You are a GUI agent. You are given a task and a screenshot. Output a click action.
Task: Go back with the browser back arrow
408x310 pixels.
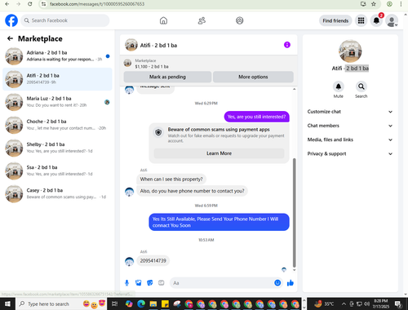click(7, 4)
